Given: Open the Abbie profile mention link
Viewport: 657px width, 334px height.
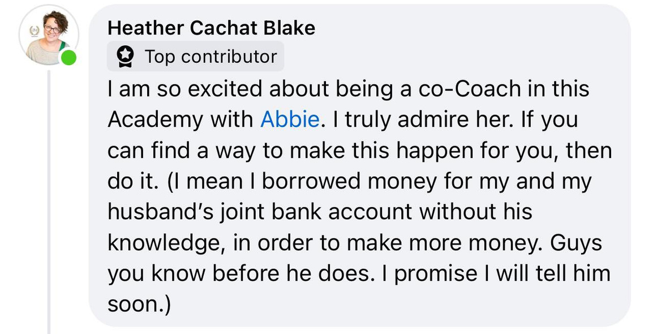Looking at the screenshot, I should 290,119.
